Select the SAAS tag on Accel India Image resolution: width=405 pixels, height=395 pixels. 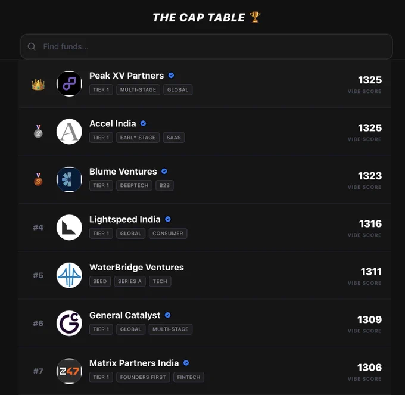point(173,138)
